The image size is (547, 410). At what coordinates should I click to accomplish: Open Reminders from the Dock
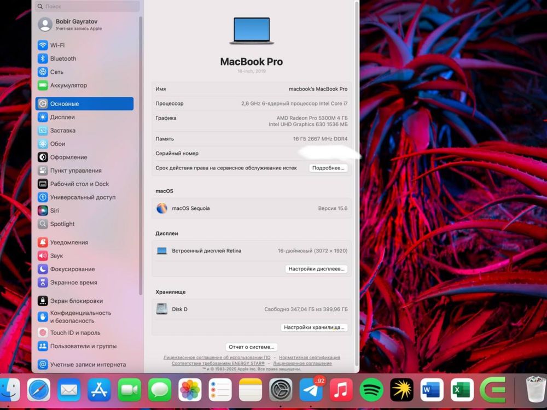220,390
